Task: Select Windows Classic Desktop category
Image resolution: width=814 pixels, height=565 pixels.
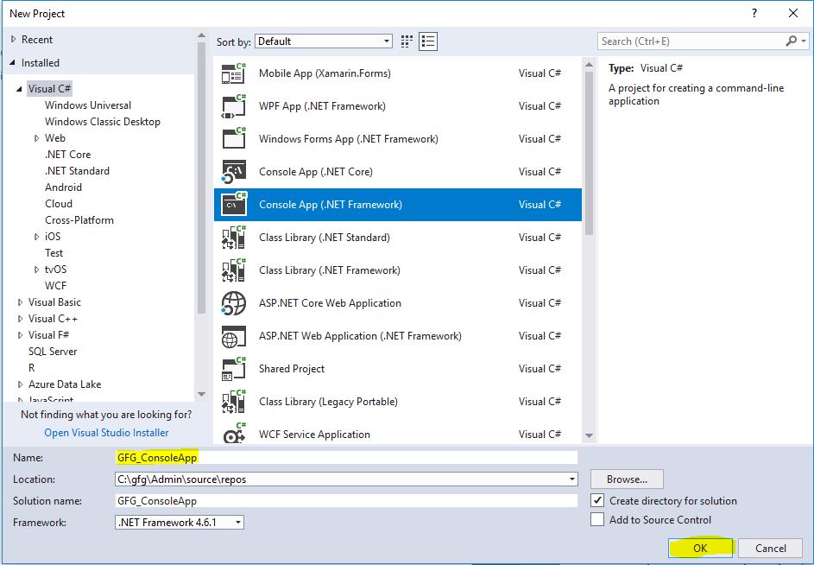Action: click(102, 122)
